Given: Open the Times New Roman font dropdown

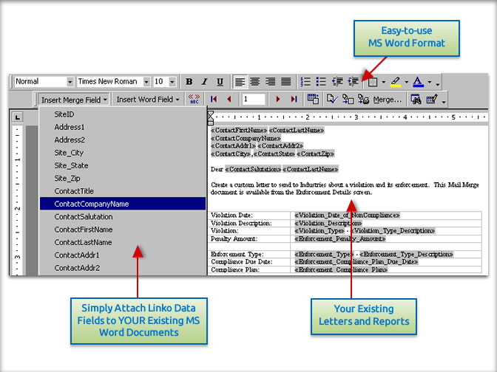Looking at the screenshot, I should 146,82.
